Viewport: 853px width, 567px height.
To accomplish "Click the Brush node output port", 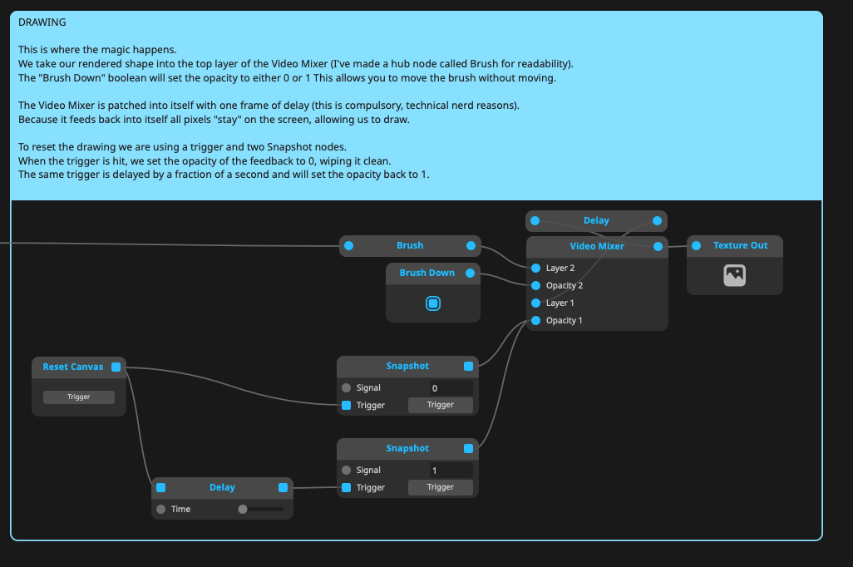I will (x=471, y=245).
